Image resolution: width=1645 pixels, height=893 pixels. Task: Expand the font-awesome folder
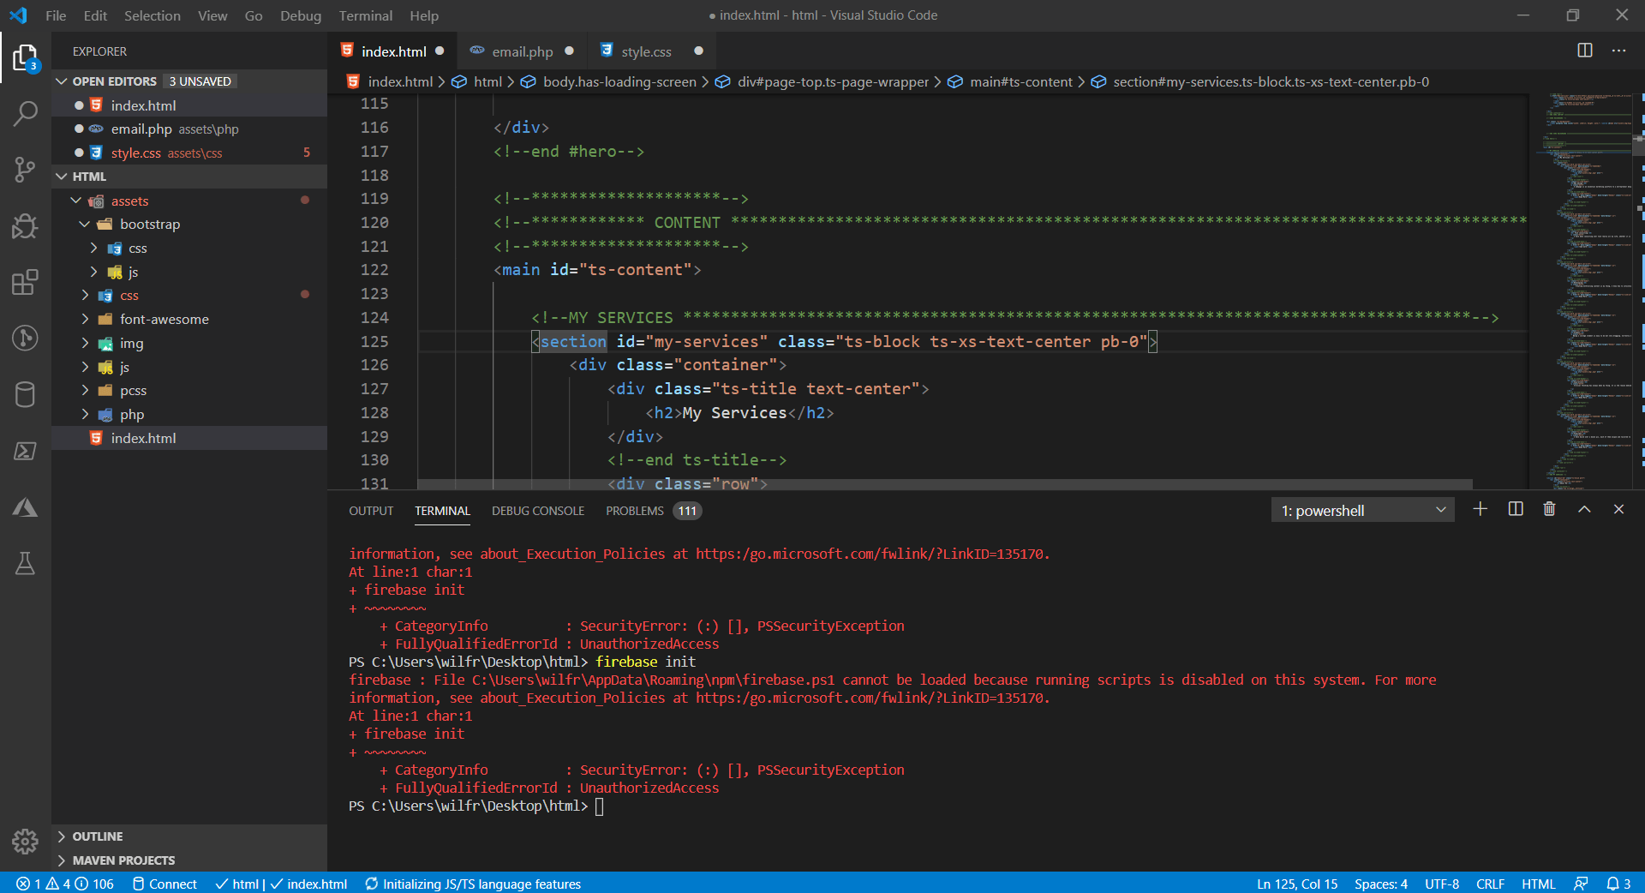(164, 320)
